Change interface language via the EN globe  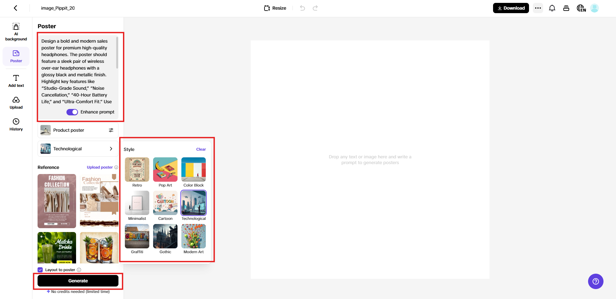(581, 8)
